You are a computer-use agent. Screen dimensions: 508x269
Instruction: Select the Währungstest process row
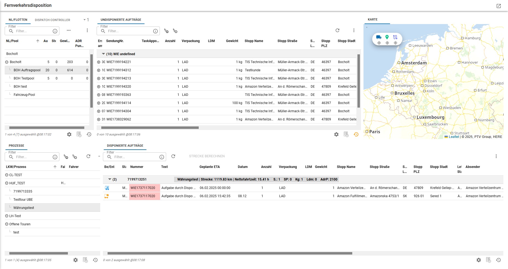coord(52,208)
